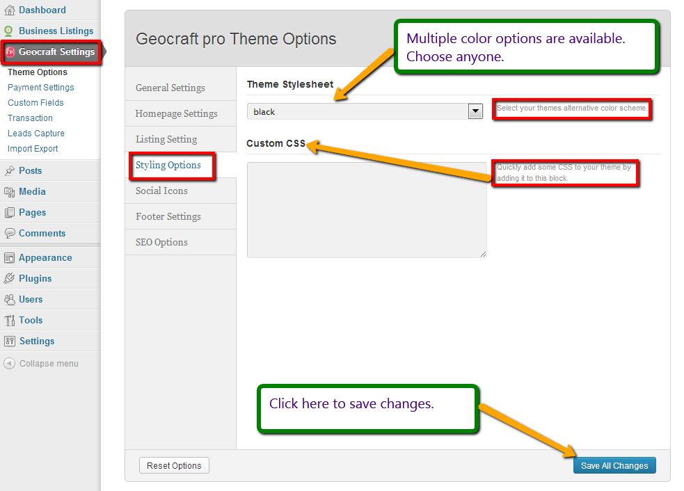Click the Theme Stylesheet heading
This screenshot has height=491, width=684.
[290, 85]
